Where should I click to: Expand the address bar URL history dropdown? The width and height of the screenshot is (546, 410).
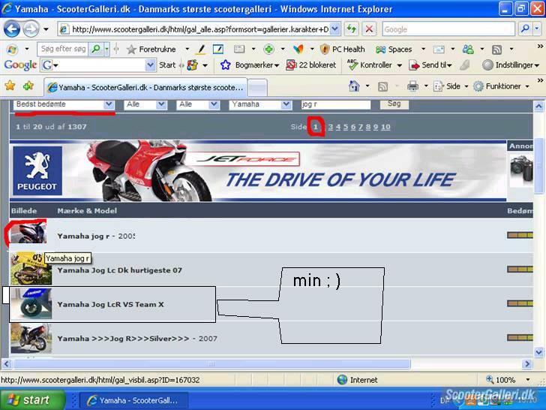coord(334,29)
